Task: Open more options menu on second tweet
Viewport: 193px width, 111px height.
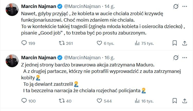Action: click(185, 57)
